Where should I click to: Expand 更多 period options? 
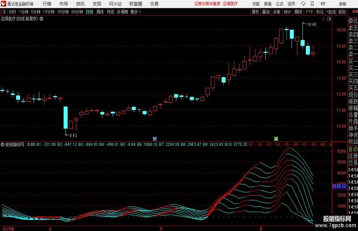coord(136,12)
